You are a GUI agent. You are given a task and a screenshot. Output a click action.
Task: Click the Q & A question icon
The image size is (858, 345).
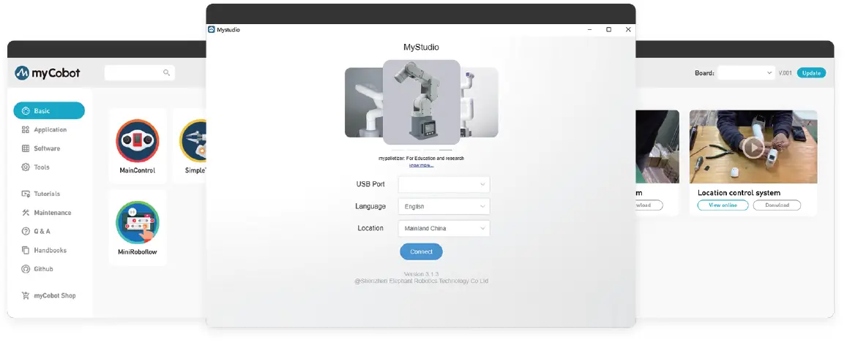point(25,231)
